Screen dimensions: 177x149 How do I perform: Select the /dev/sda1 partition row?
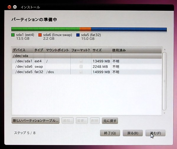(x=87, y=61)
